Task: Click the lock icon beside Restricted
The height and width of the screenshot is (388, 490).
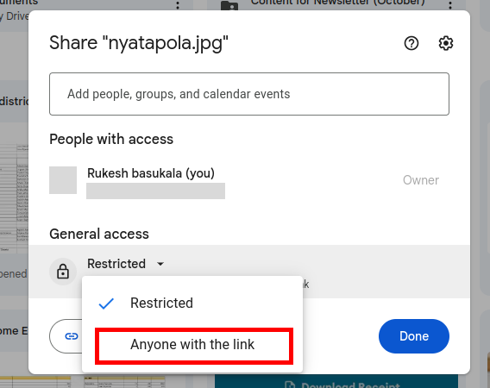Action: (63, 271)
